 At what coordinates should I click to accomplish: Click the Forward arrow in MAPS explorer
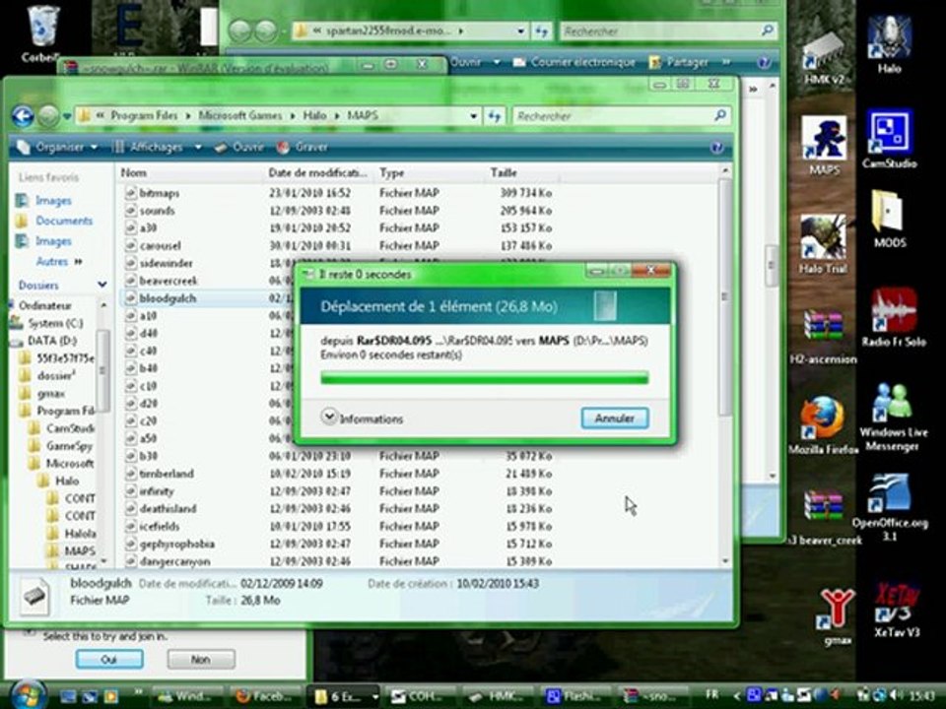pyautogui.click(x=48, y=116)
